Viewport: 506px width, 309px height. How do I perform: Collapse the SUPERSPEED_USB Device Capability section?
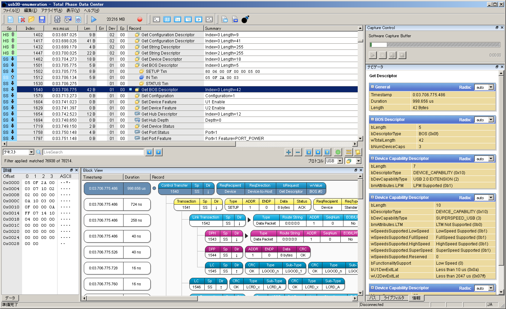pyautogui.click(x=372, y=198)
